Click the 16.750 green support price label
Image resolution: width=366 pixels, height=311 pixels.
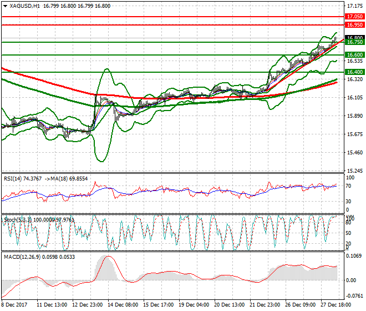(x=354, y=42)
